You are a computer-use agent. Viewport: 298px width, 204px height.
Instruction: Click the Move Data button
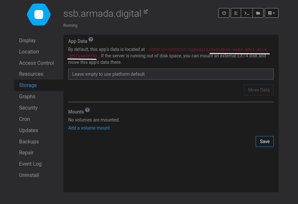[259, 90]
